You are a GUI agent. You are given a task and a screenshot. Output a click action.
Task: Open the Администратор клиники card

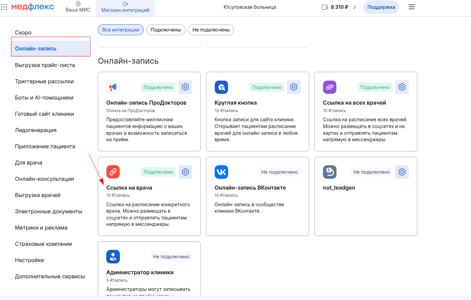click(140, 272)
